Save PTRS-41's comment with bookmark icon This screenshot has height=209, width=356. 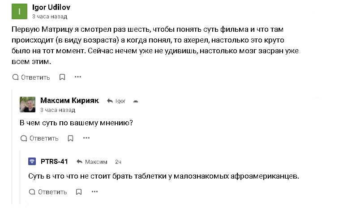pos(79,192)
